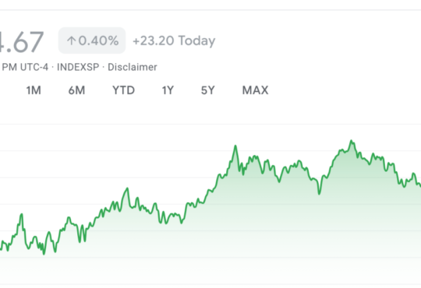The image size is (421, 288).
Task: Click the first narrow spike at the chart's far left
Action: (x=22, y=214)
